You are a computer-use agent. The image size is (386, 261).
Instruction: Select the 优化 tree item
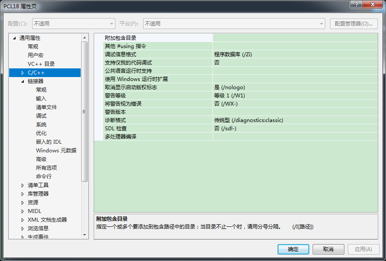pyautogui.click(x=41, y=133)
